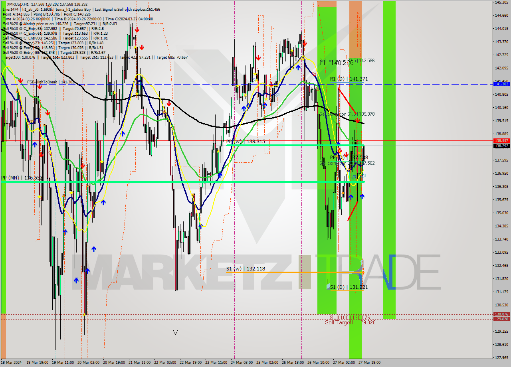
Task: Click the 129.828 red price tag on axis
Action: point(501,319)
